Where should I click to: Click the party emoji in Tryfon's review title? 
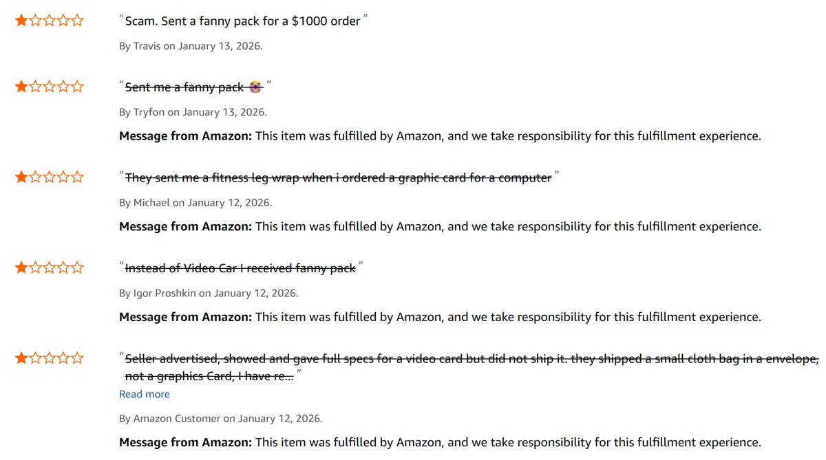click(255, 87)
